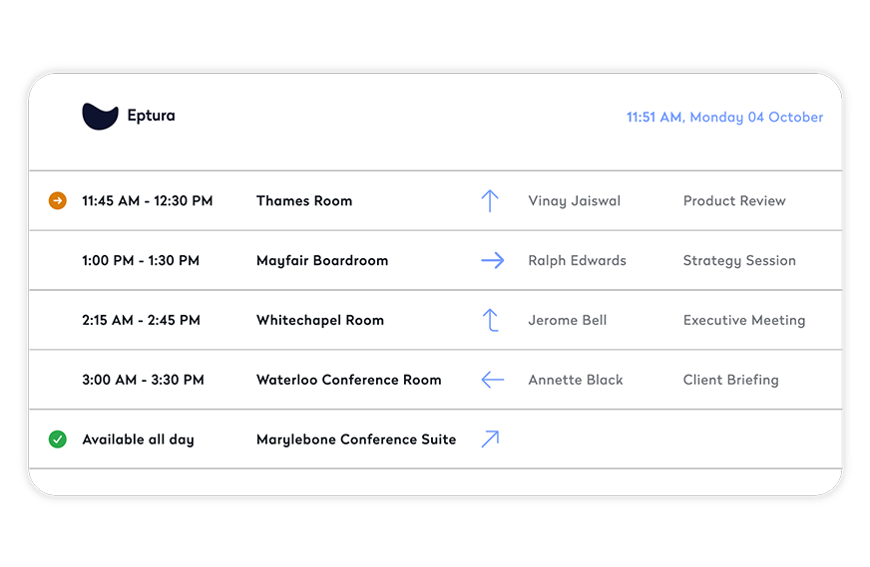This screenshot has height=567, width=870.
Task: Open the Whitechapel Room entry
Action: point(320,320)
